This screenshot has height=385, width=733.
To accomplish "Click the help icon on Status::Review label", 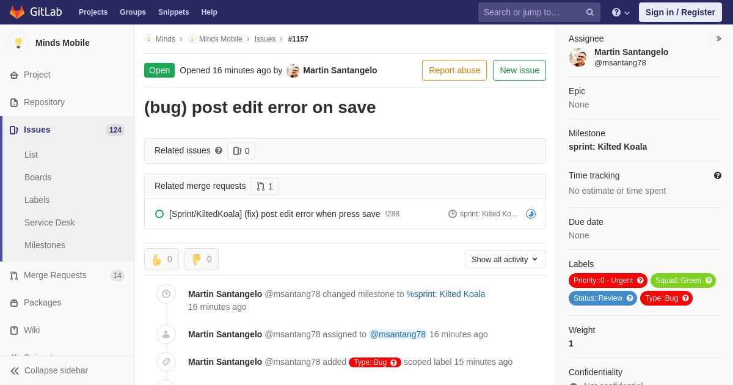I will point(630,298).
